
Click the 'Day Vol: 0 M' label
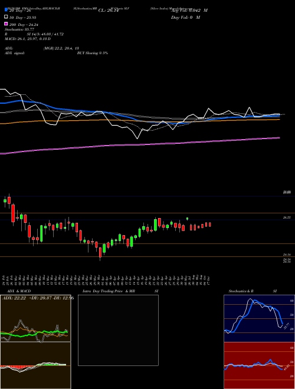point(185,18)
